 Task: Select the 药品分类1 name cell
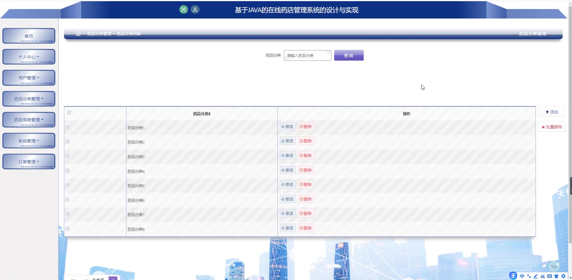coord(202,128)
